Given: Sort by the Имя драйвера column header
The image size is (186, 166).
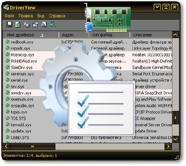Looking at the screenshot, I should pos(31,35).
